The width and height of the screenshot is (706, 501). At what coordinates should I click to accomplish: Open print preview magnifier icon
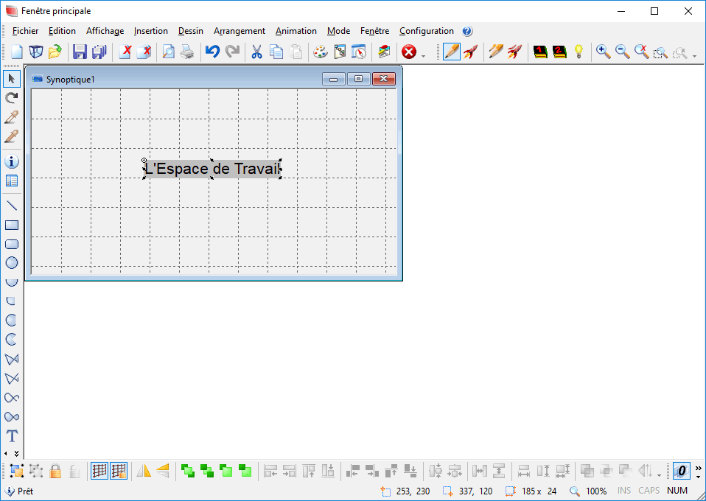(169, 52)
